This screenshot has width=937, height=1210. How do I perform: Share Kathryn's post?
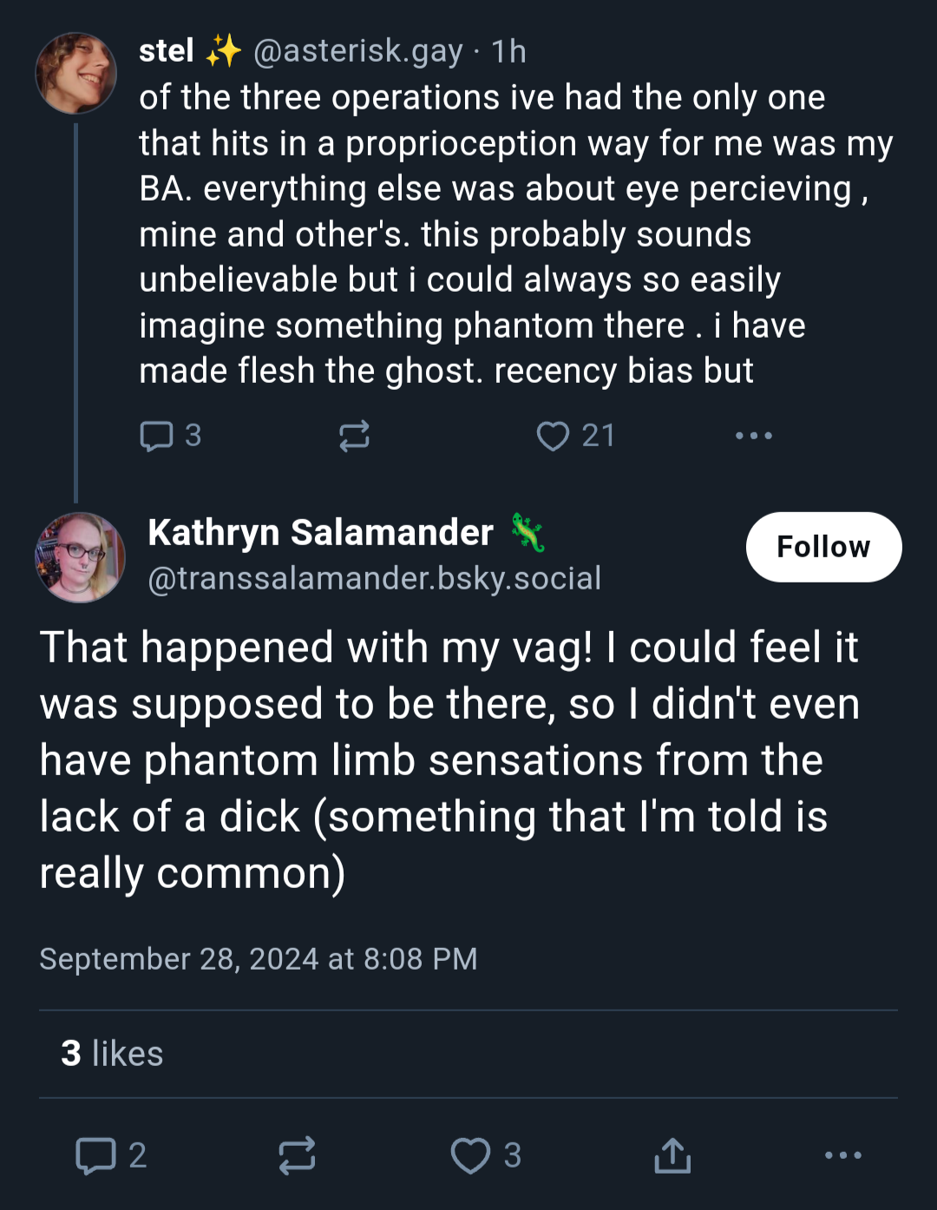click(672, 1155)
